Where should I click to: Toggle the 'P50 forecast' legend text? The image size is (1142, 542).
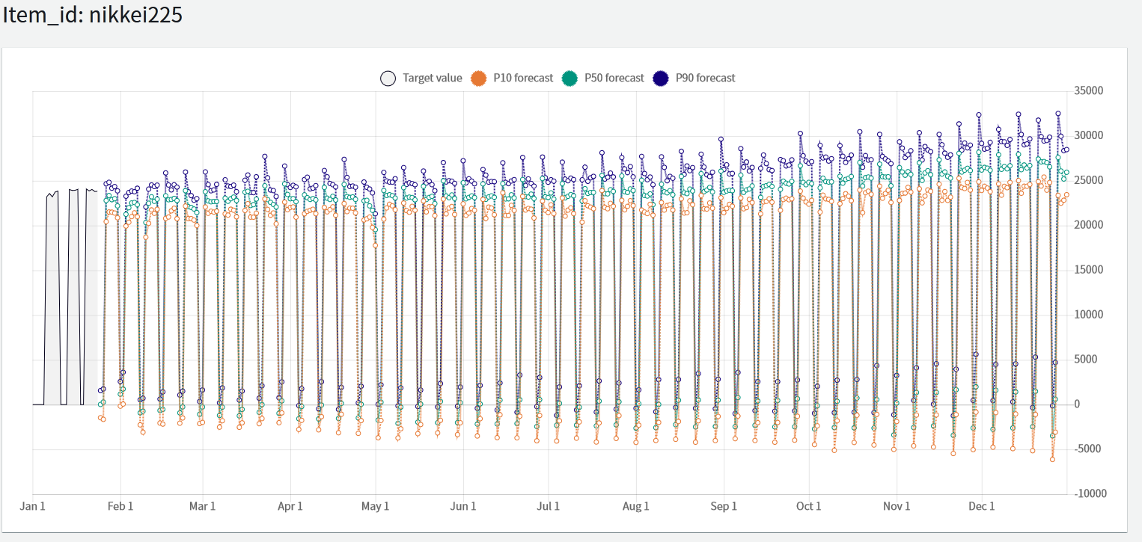coord(614,78)
